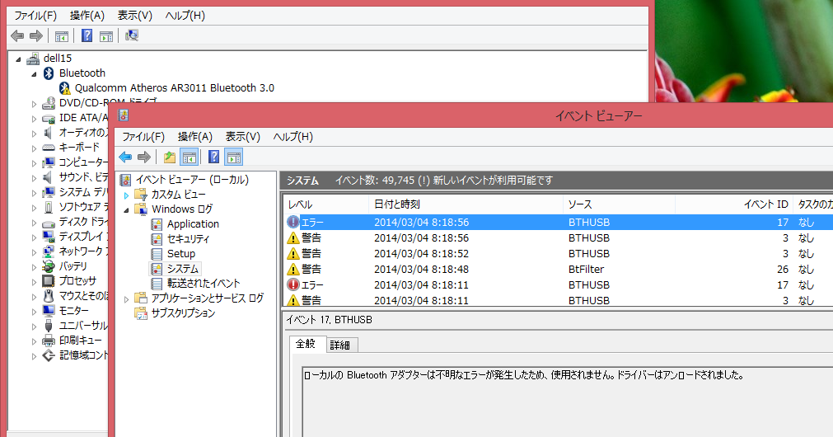
Task: Select 警告 event at 2014/03/04 8:18:52
Action: coord(559,254)
